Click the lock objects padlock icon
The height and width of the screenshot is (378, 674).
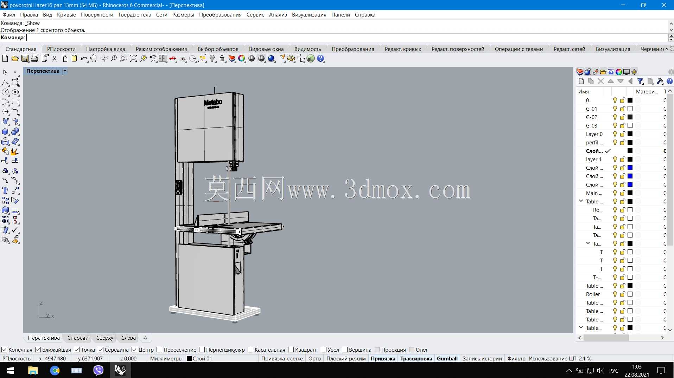coord(222,59)
